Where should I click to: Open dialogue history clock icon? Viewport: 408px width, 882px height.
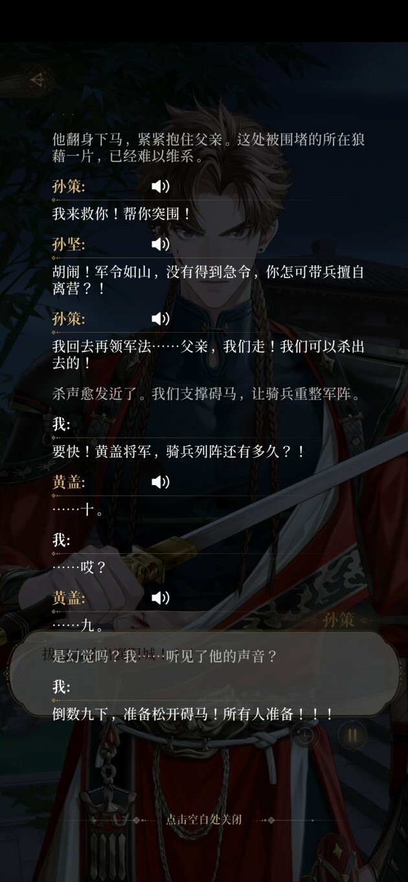304,735
